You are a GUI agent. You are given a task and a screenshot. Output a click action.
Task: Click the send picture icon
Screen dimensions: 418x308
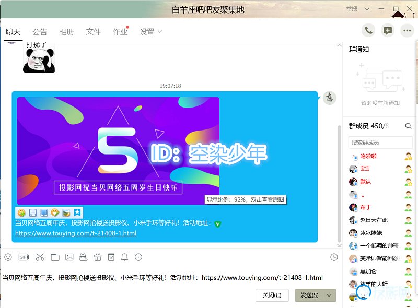click(x=69, y=257)
